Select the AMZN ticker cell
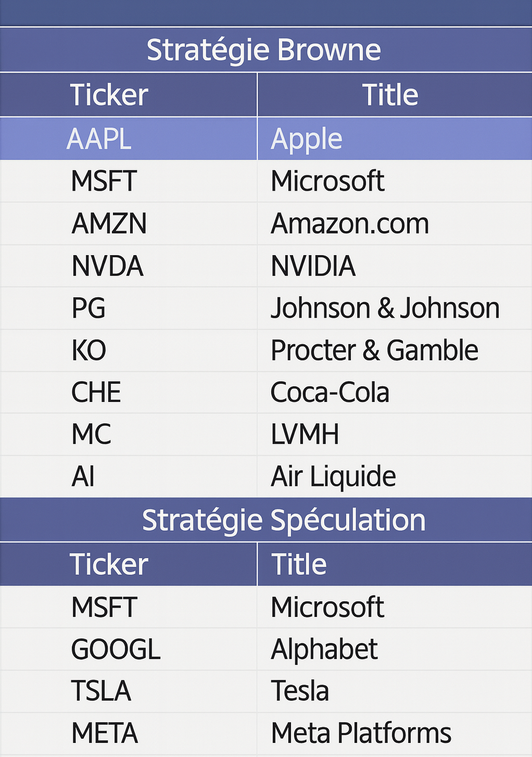This screenshot has height=757, width=532. tap(109, 223)
